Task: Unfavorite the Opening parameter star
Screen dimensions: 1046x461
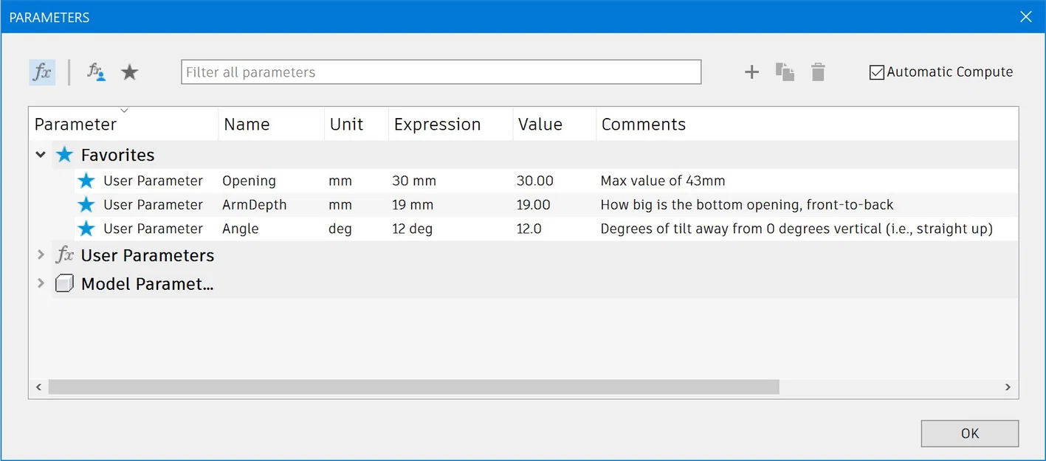Action: (x=86, y=181)
